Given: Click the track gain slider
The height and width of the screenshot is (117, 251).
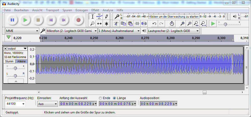Looking at the screenshot, I should pyautogui.click(x=15, y=68).
